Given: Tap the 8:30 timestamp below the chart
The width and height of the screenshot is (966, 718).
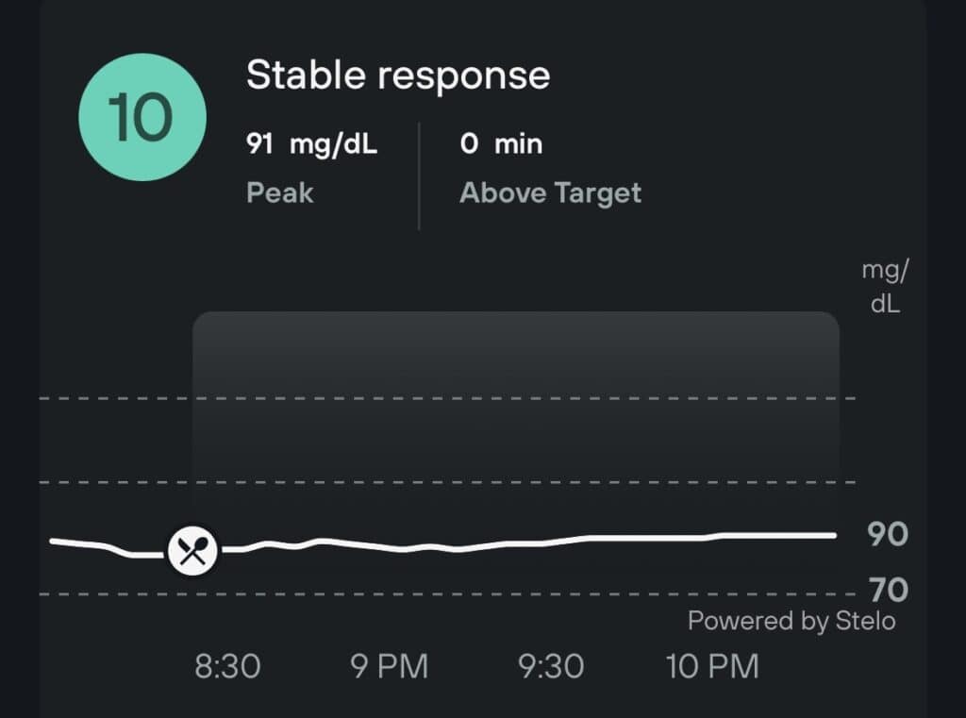Looking at the screenshot, I should [x=227, y=666].
